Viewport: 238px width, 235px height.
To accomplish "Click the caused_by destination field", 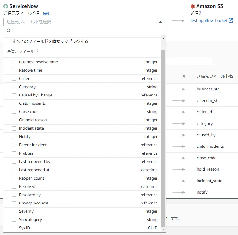I will click(x=206, y=135).
